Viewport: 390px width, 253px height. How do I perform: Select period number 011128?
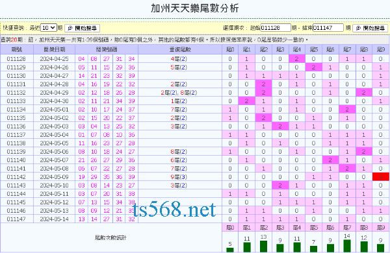(x=16, y=59)
